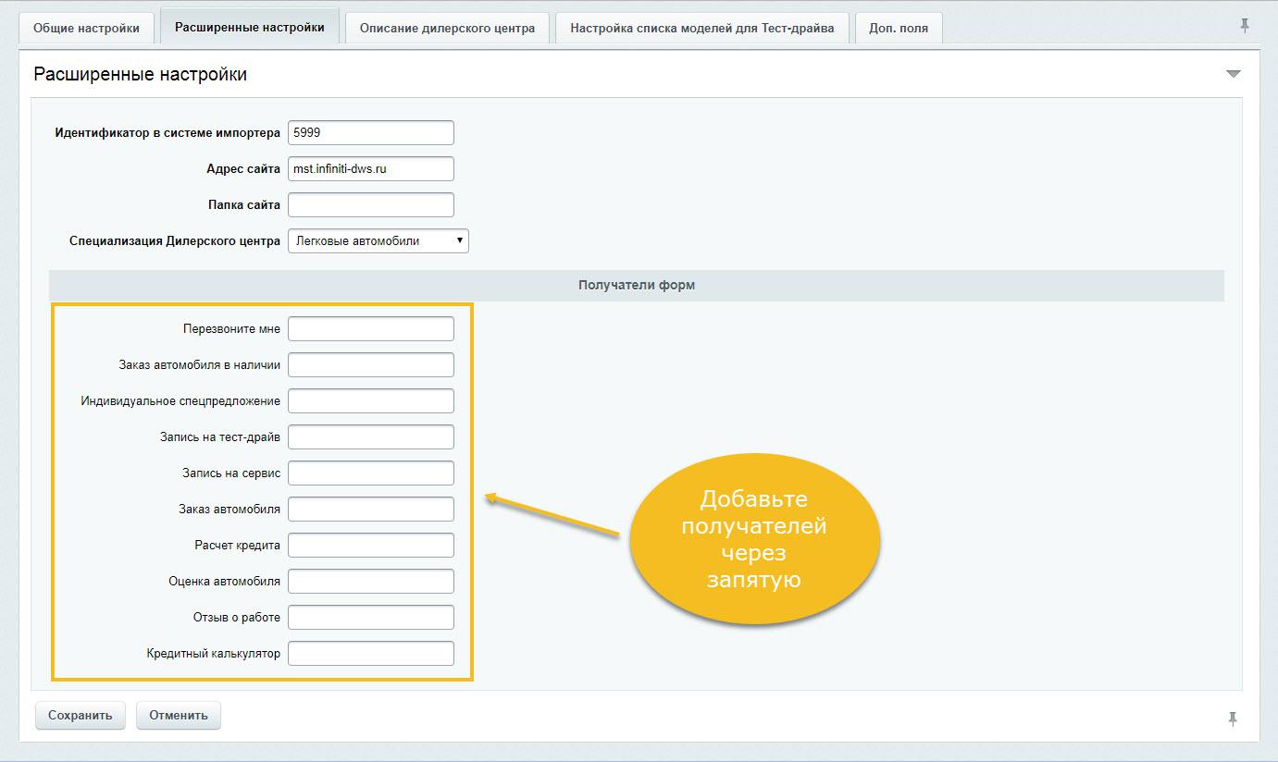Image resolution: width=1278 pixels, height=762 pixels.
Task: Click the pin icon beside the tabs
Action: tap(1245, 26)
